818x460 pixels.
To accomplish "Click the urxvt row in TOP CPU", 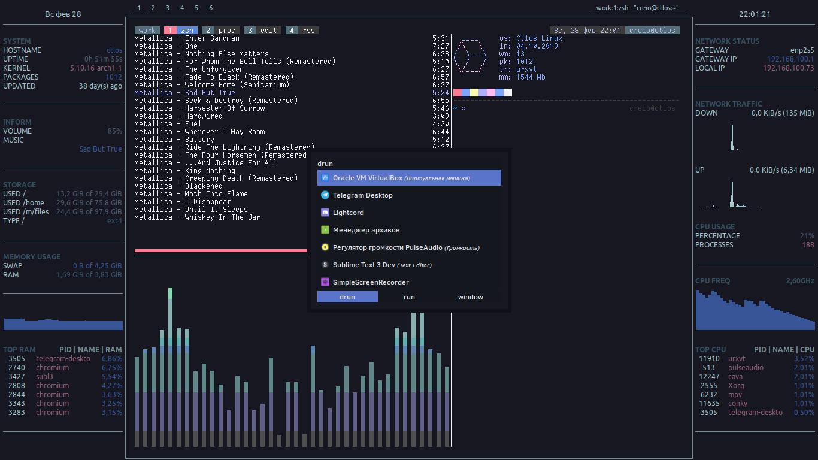I will (x=755, y=359).
